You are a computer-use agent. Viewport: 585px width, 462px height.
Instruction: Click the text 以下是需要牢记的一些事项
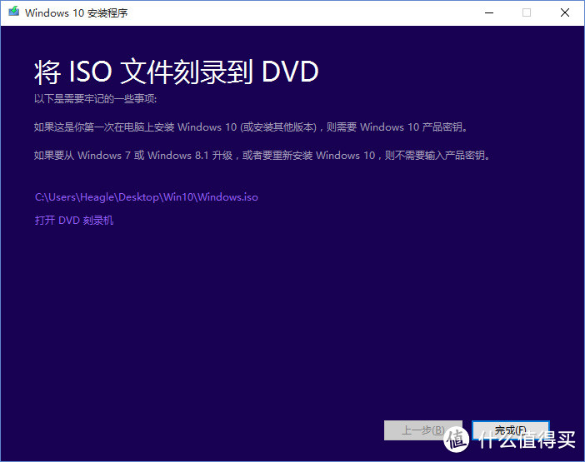pyautogui.click(x=96, y=99)
